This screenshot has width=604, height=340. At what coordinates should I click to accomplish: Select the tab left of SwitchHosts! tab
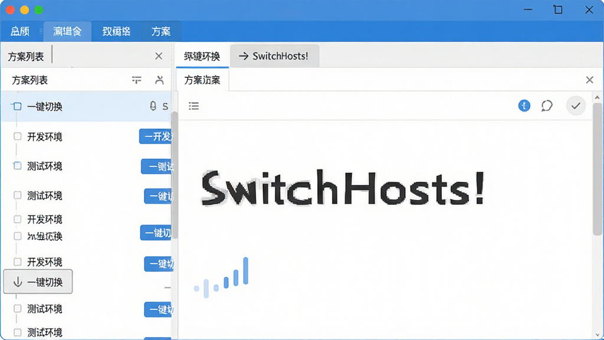click(x=202, y=56)
